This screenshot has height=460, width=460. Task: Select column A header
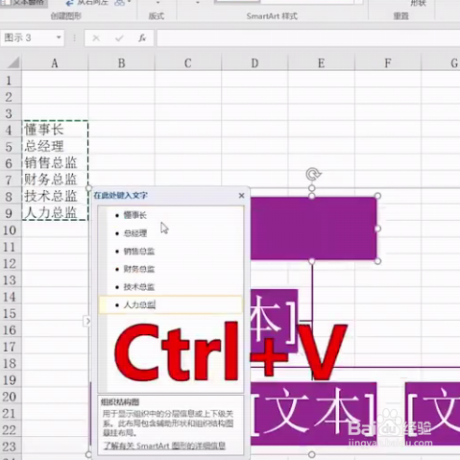[x=55, y=63]
